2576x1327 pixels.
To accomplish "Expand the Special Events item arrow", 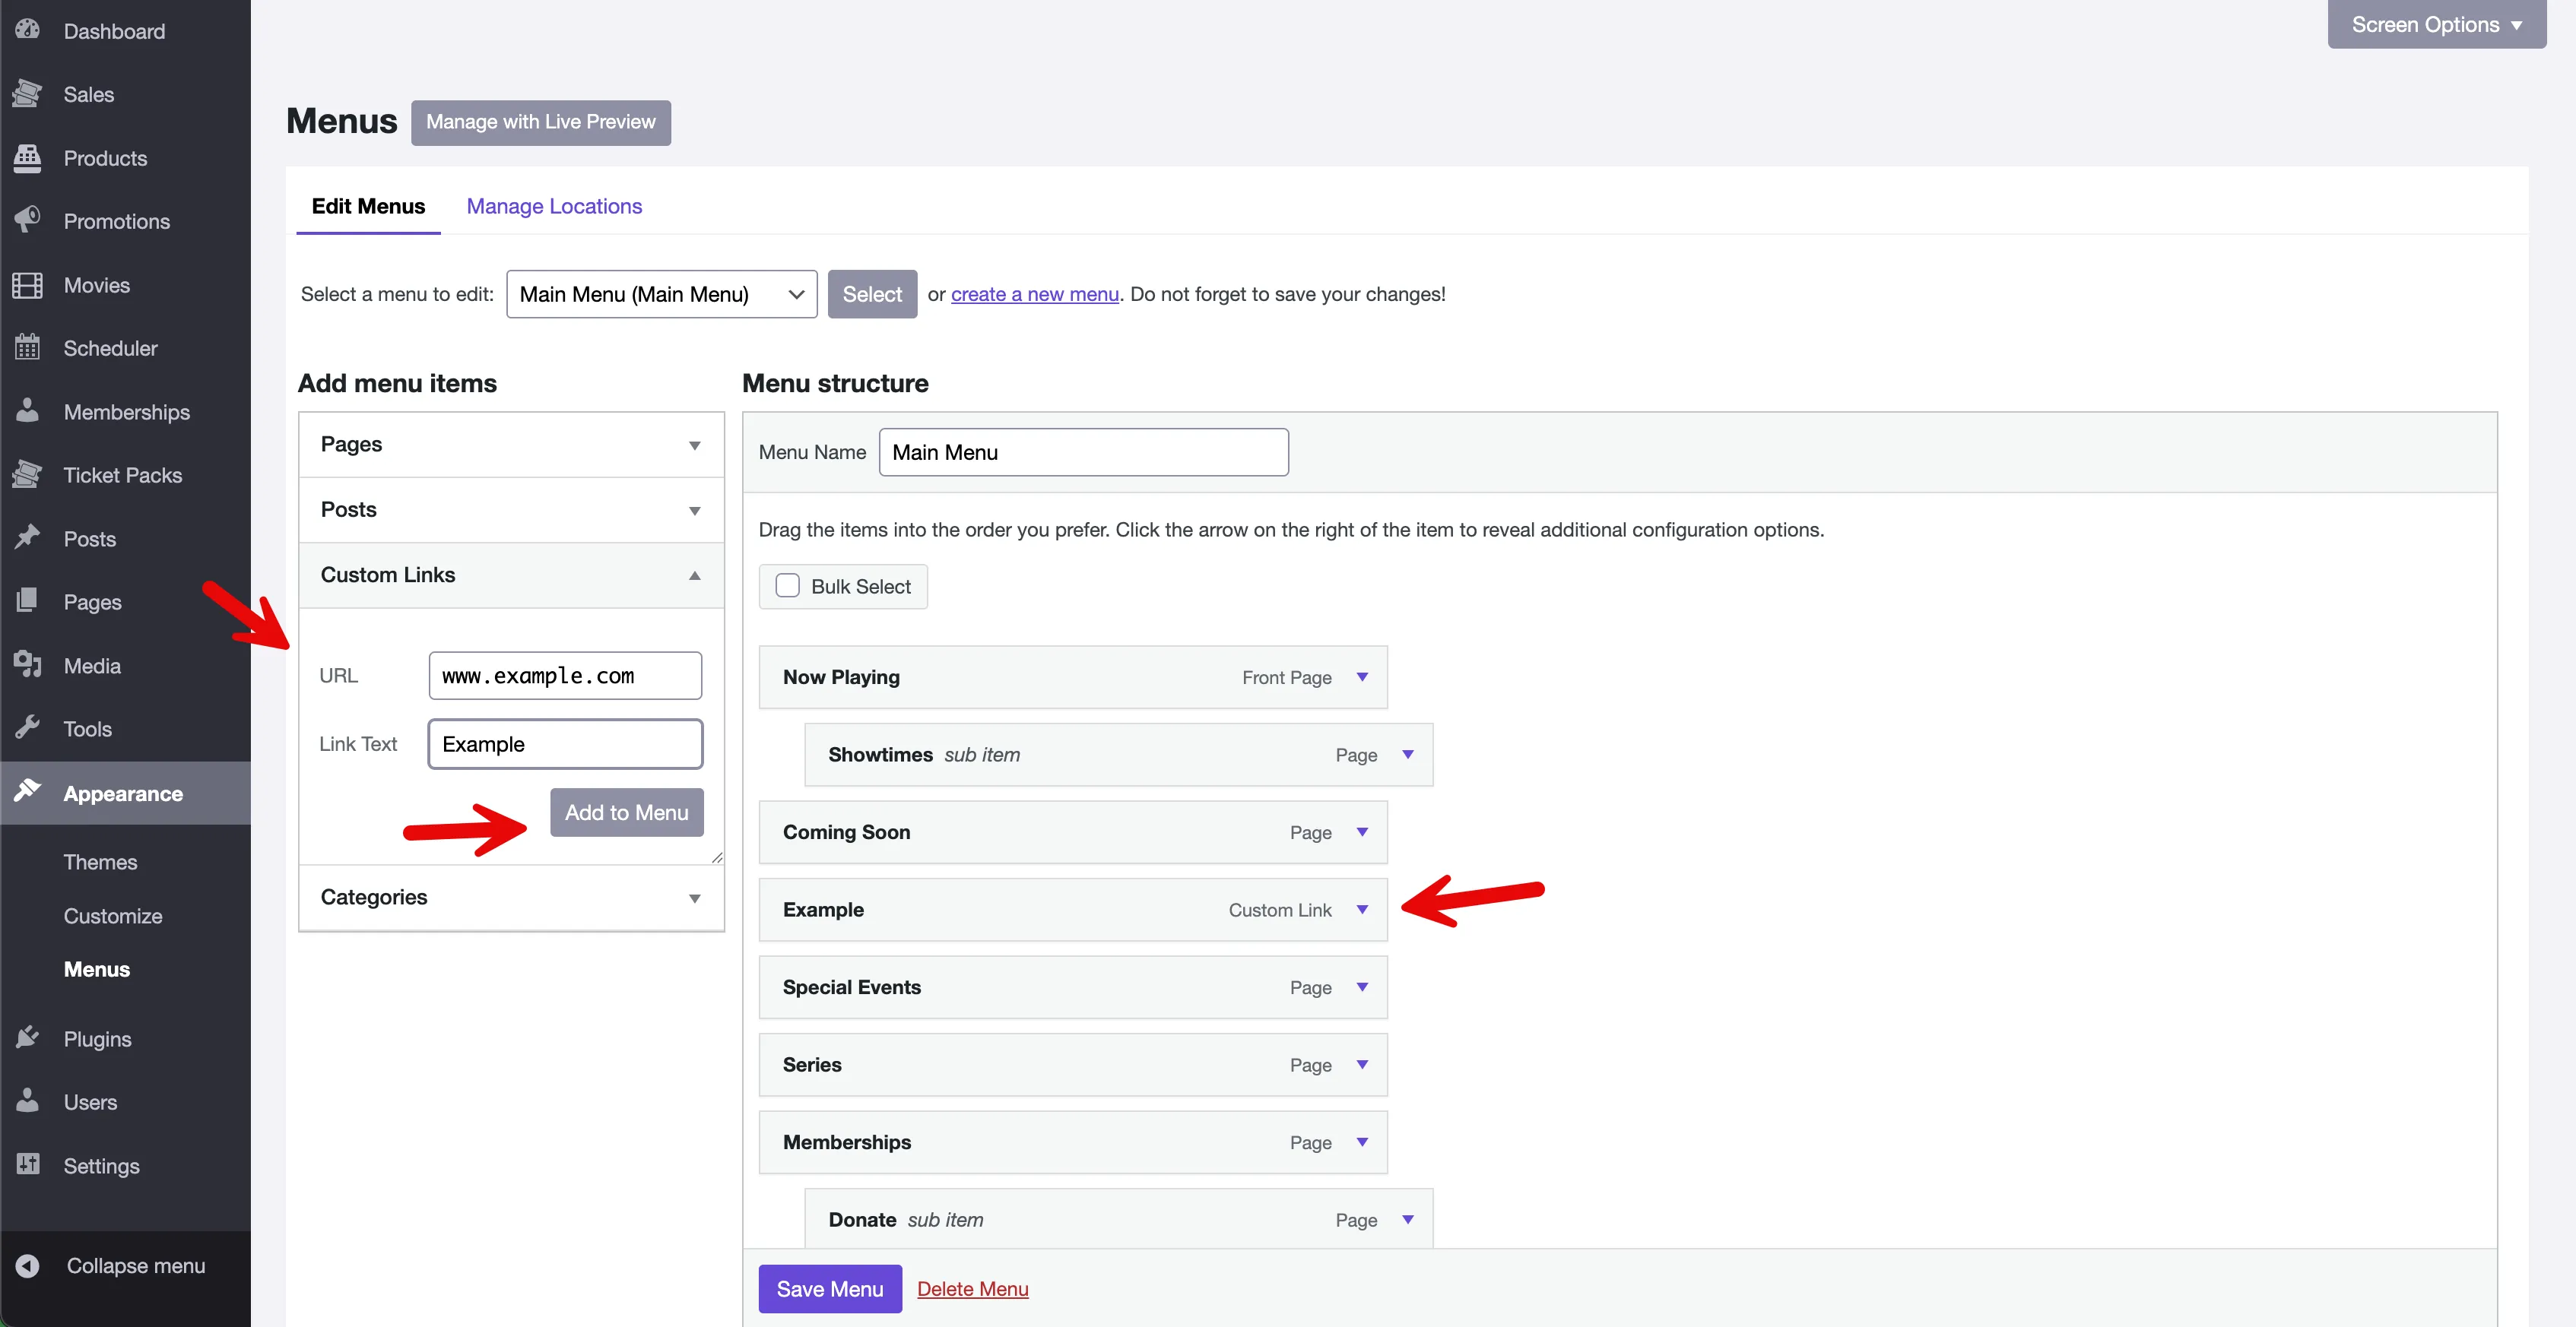I will tap(1362, 987).
